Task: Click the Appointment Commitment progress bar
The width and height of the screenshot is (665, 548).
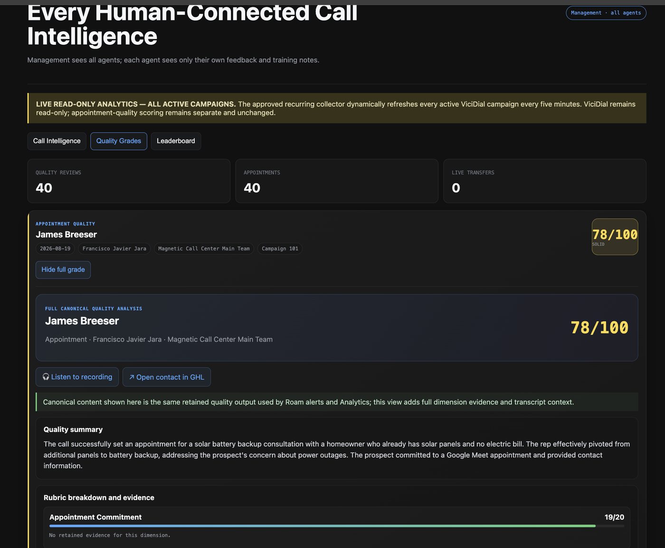Action: coord(337,526)
